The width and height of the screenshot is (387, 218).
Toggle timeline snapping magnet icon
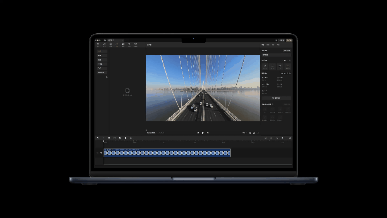(x=266, y=138)
